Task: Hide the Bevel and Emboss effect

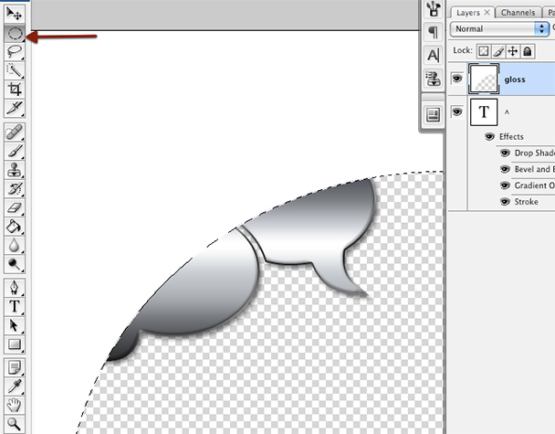Action: pos(505,169)
